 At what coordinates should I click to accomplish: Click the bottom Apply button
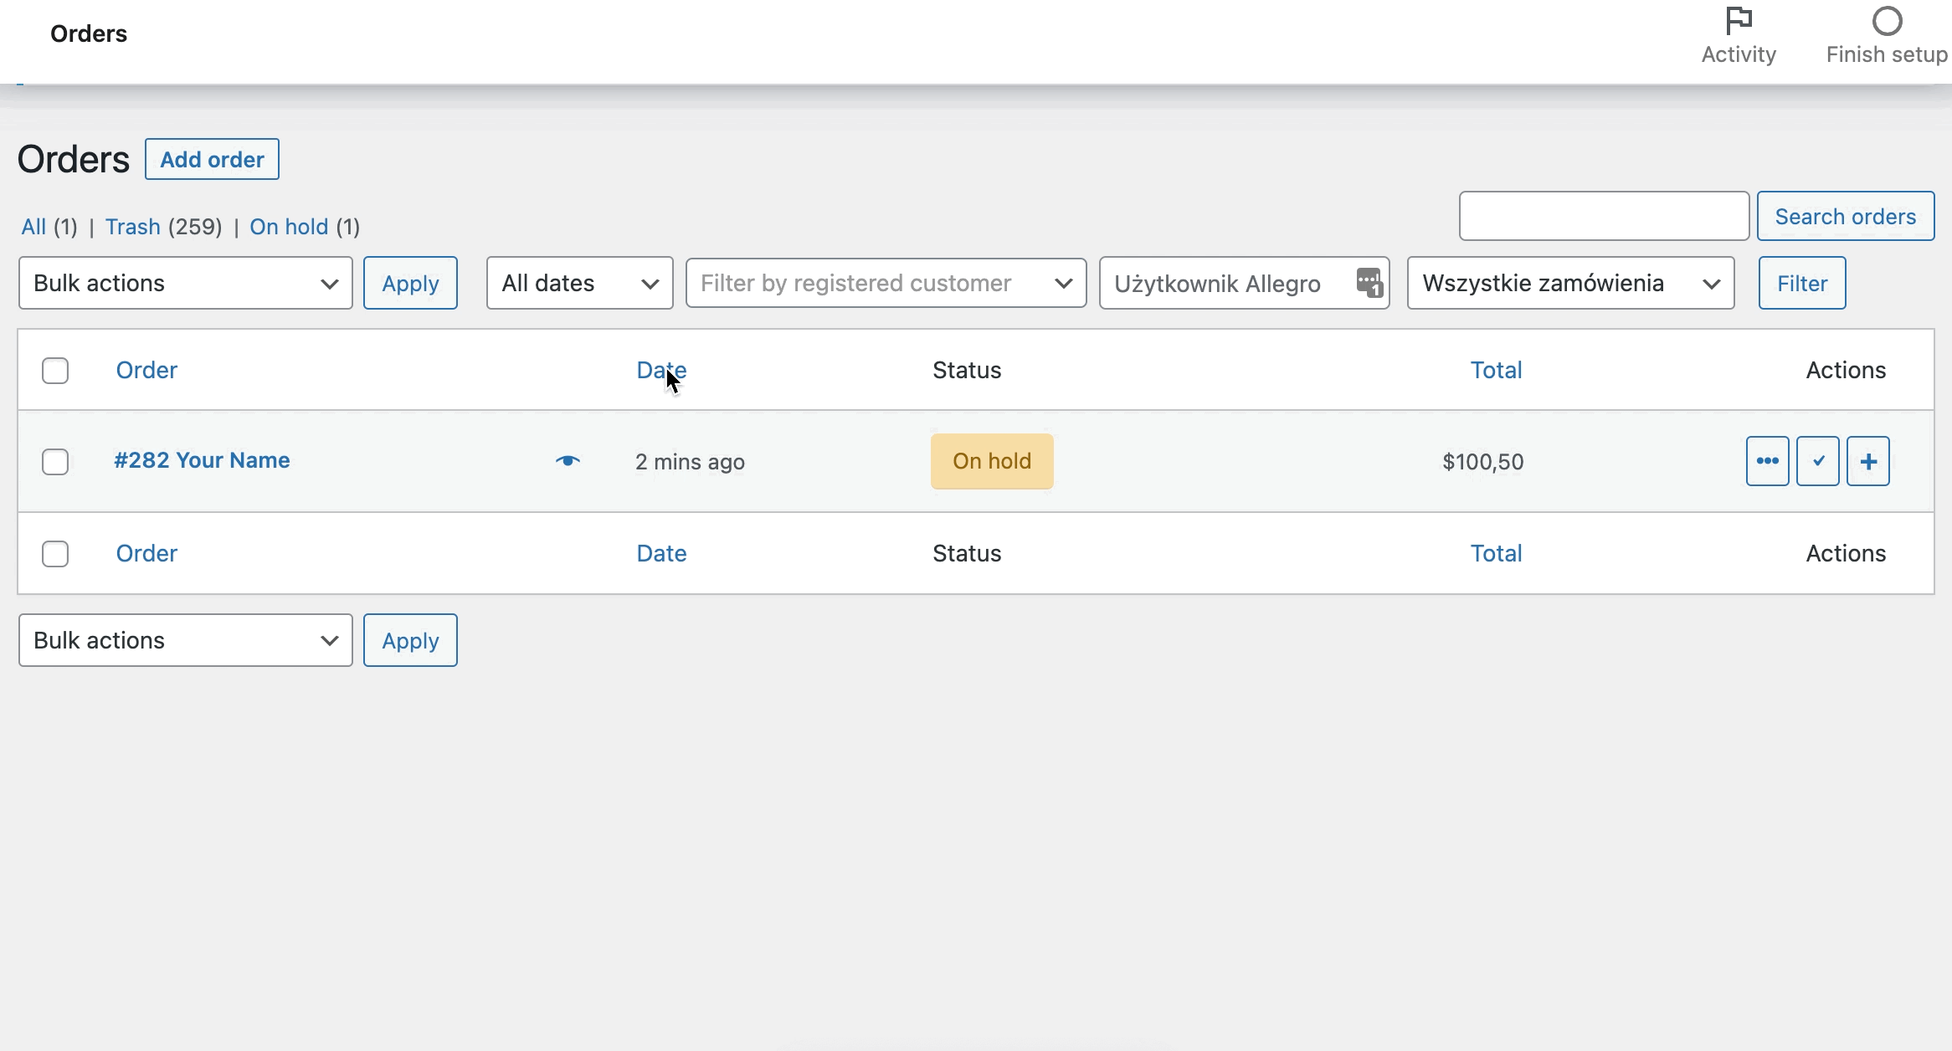point(410,640)
